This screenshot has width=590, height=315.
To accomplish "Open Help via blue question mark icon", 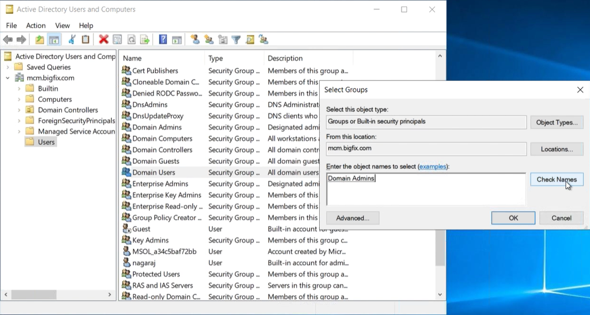I will tap(163, 40).
